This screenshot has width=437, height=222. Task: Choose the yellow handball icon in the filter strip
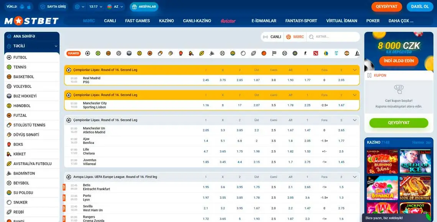pyautogui.click(x=140, y=53)
